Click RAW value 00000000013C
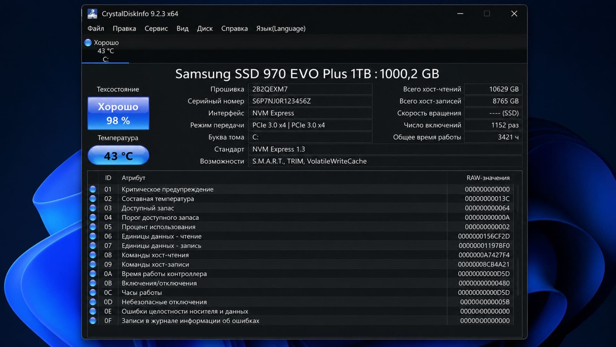The image size is (616, 347). click(x=487, y=199)
